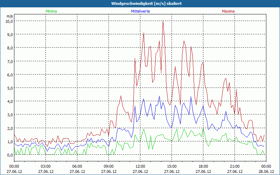Click the red Maxima legend label
Viewport: 280px width, 175px height.
coord(228,11)
